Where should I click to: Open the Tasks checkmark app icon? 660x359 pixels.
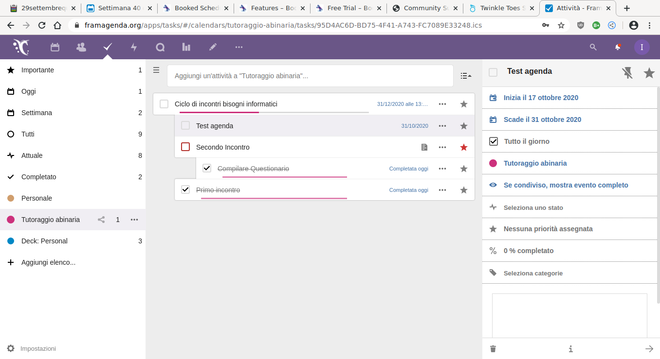108,47
